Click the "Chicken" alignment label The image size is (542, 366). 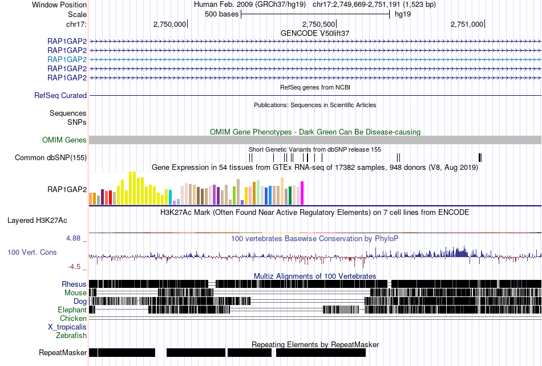coord(73,318)
